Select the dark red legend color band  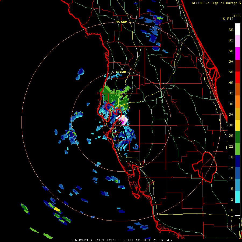[x=237, y=66]
